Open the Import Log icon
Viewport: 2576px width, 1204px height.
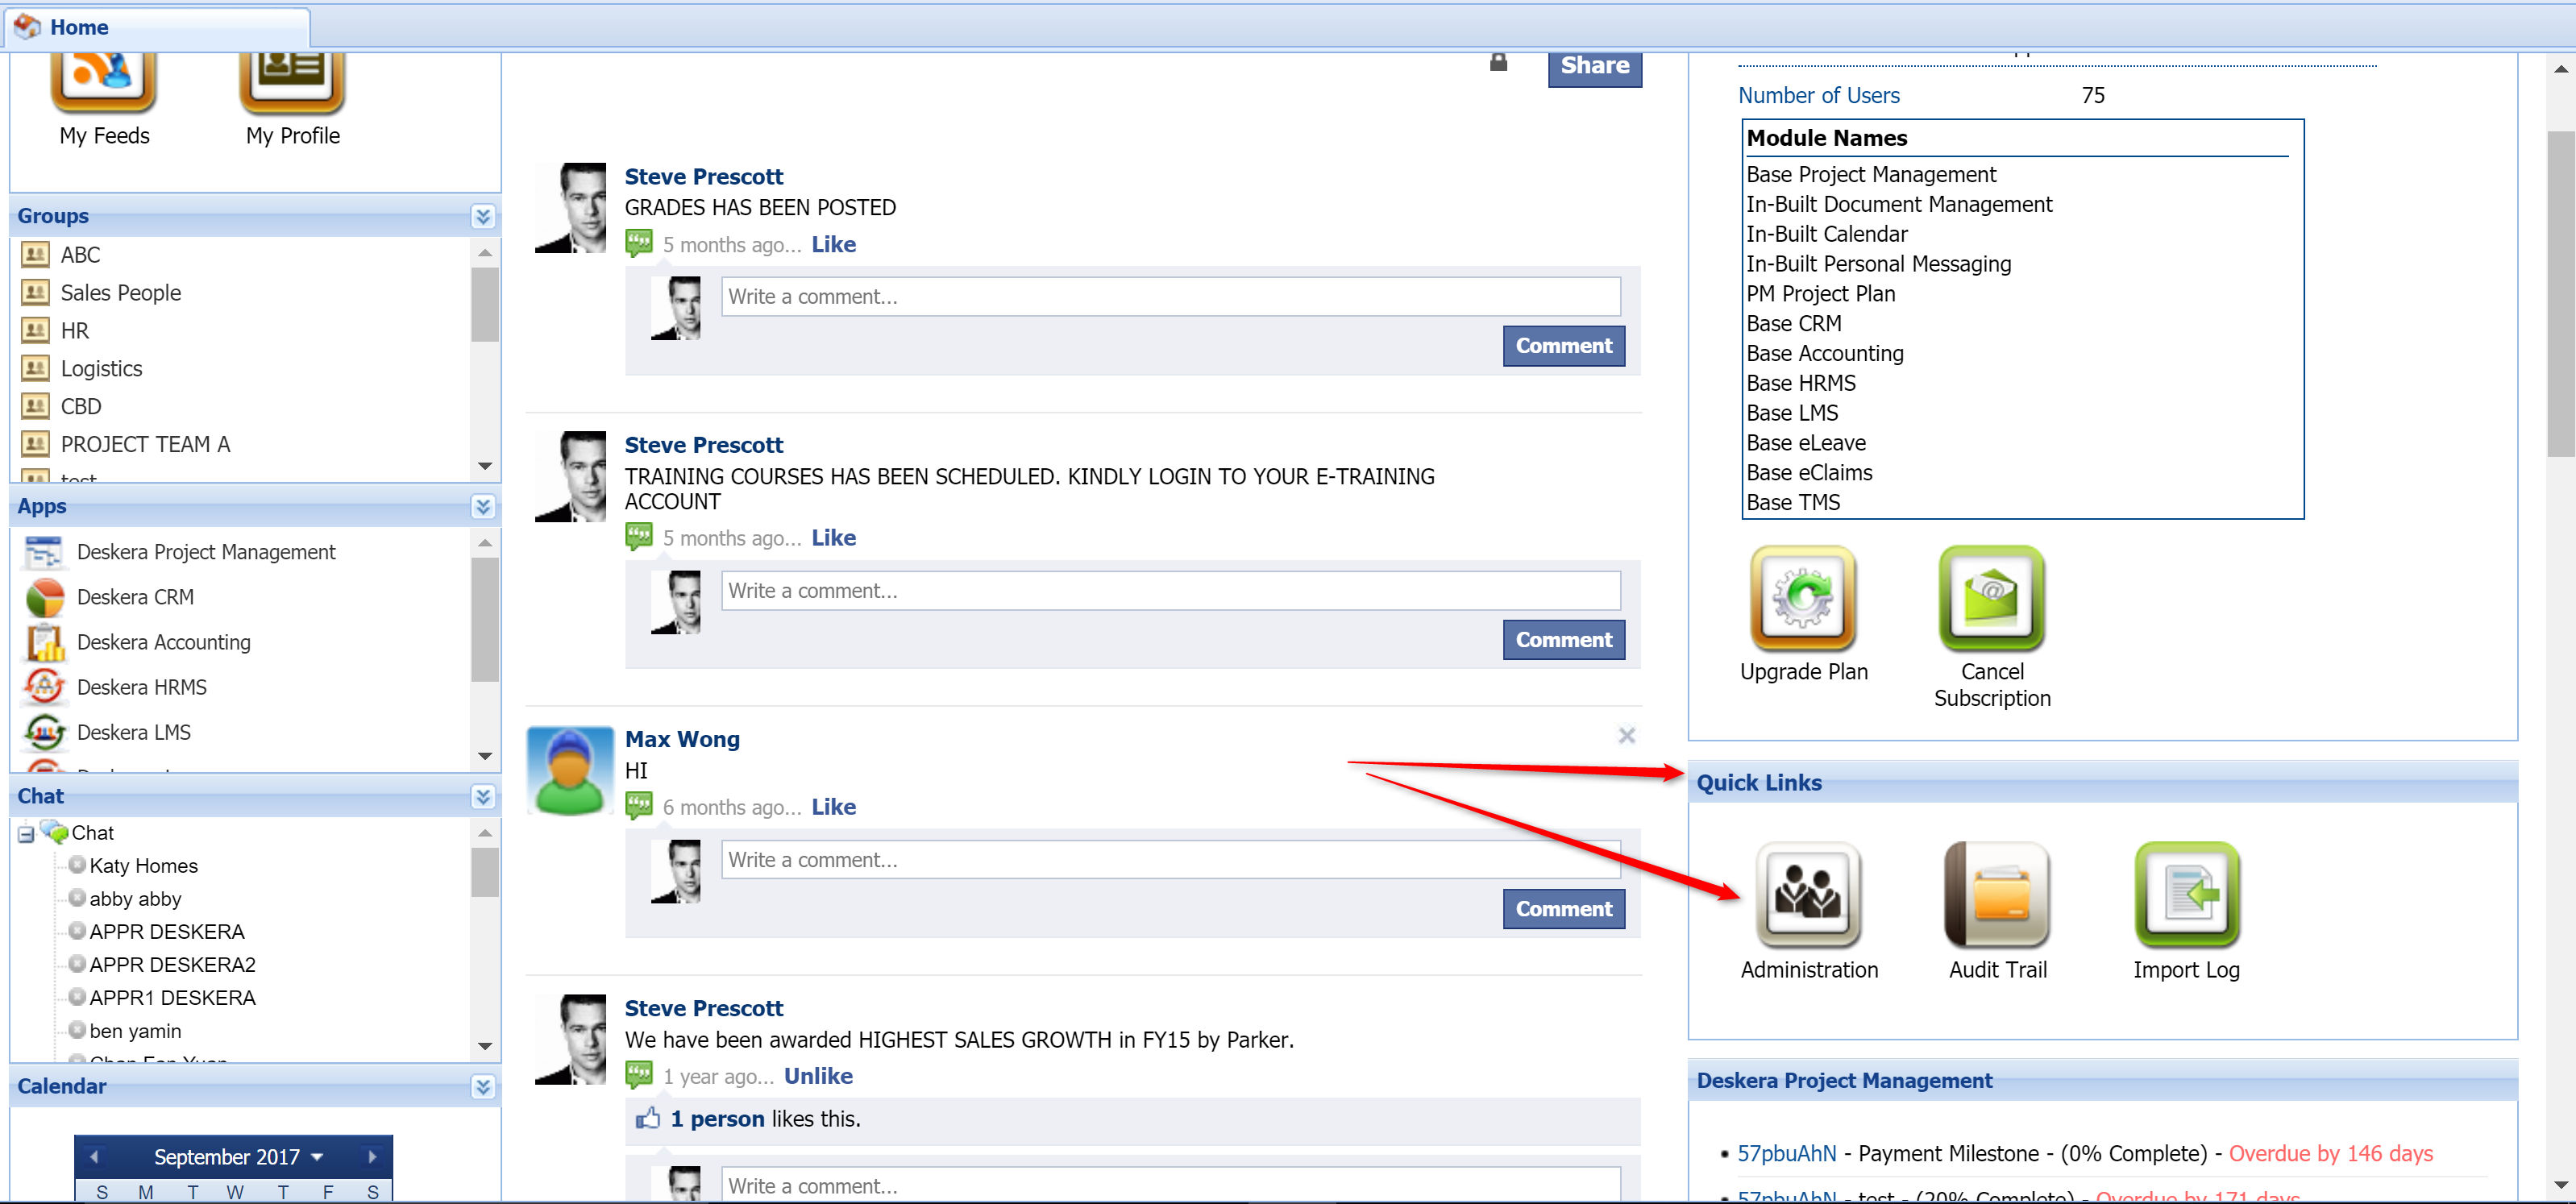(x=2186, y=894)
